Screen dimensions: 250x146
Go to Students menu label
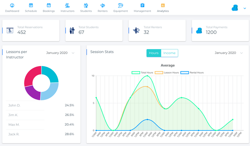click(x=86, y=11)
